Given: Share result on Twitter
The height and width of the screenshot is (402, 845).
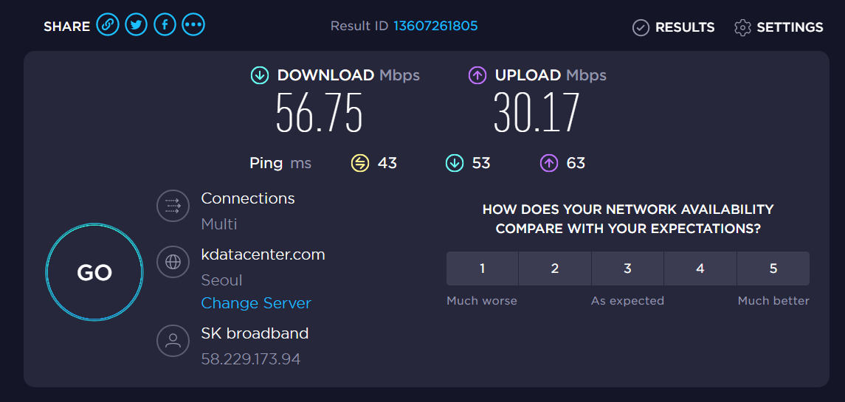Looking at the screenshot, I should point(136,25).
